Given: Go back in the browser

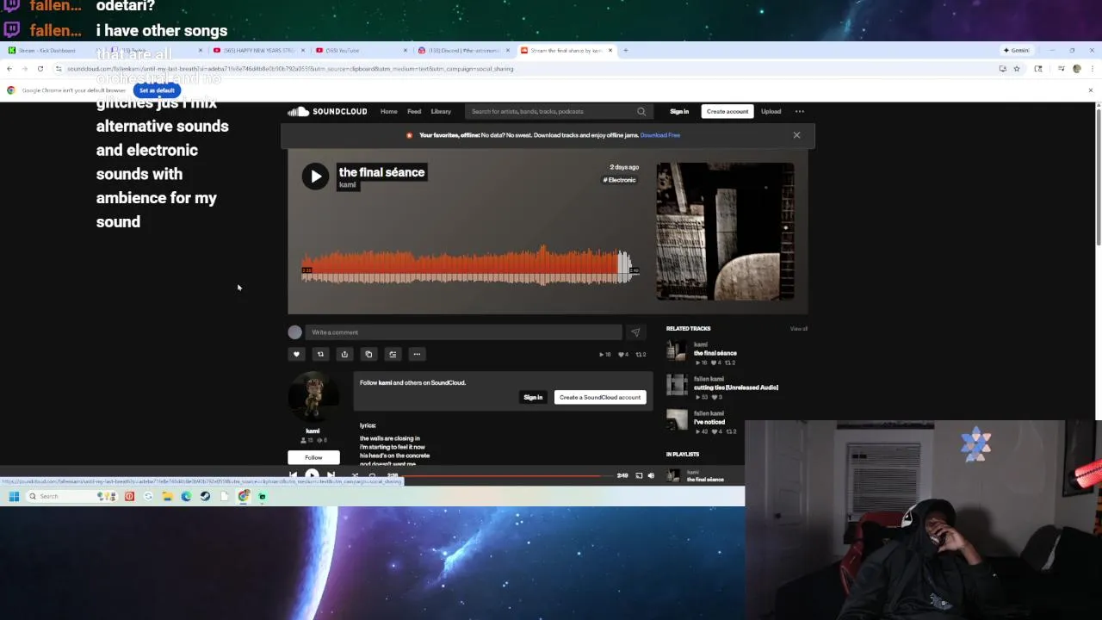Looking at the screenshot, I should tap(9, 69).
